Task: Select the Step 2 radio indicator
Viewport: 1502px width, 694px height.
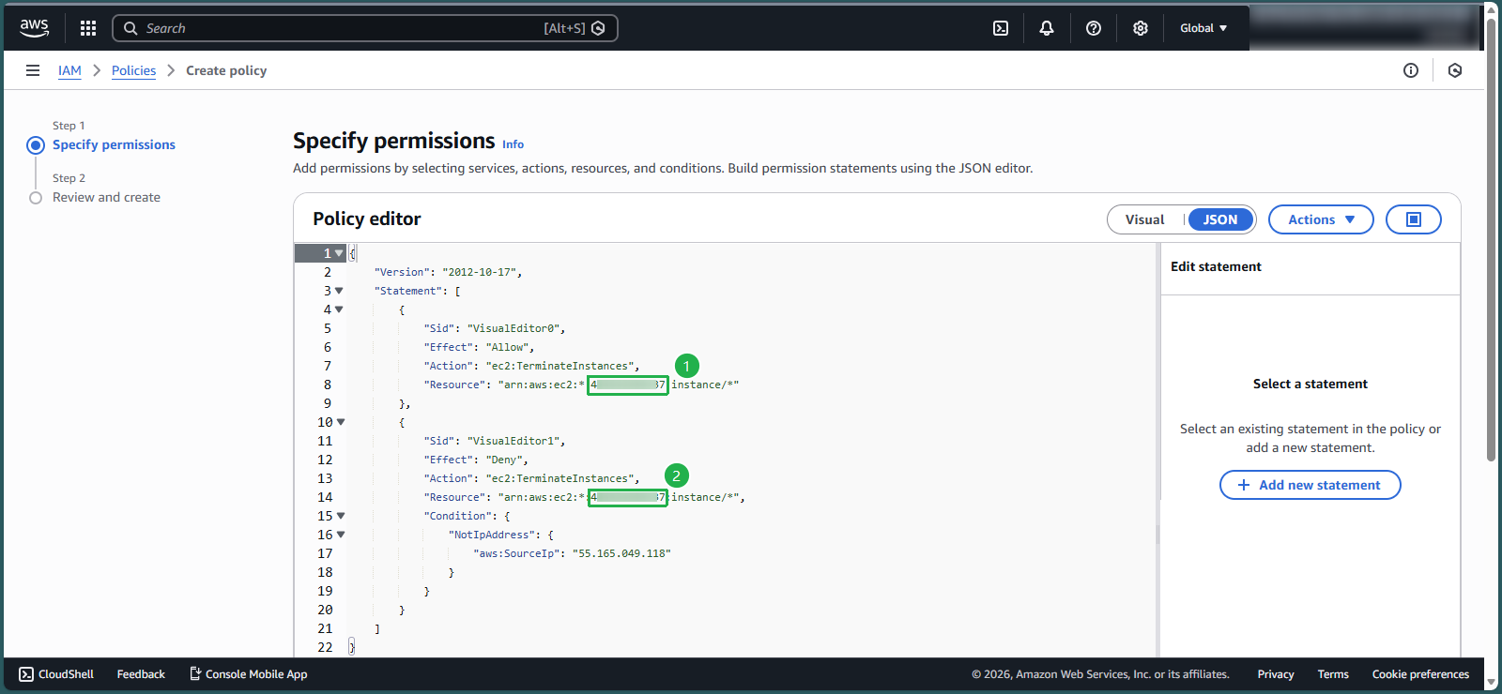Action: tap(36, 198)
